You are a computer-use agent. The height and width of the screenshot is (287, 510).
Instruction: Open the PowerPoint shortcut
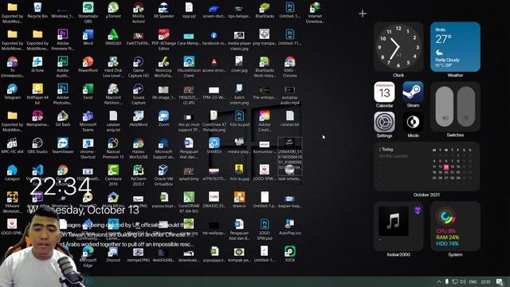[x=88, y=64]
